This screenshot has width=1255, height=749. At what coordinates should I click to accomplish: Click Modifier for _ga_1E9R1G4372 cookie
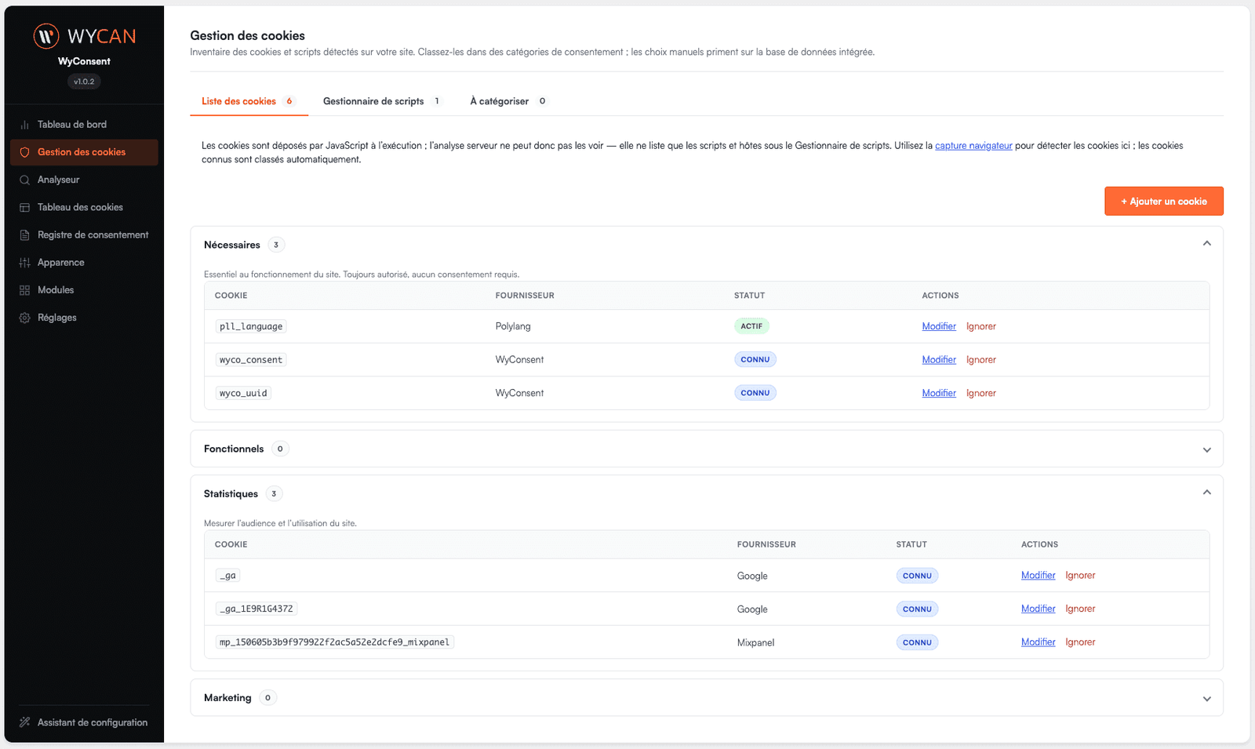(x=1039, y=609)
